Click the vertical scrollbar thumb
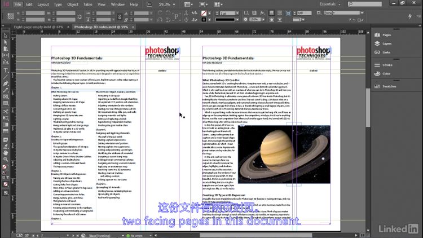 pyautogui.click(x=368, y=107)
